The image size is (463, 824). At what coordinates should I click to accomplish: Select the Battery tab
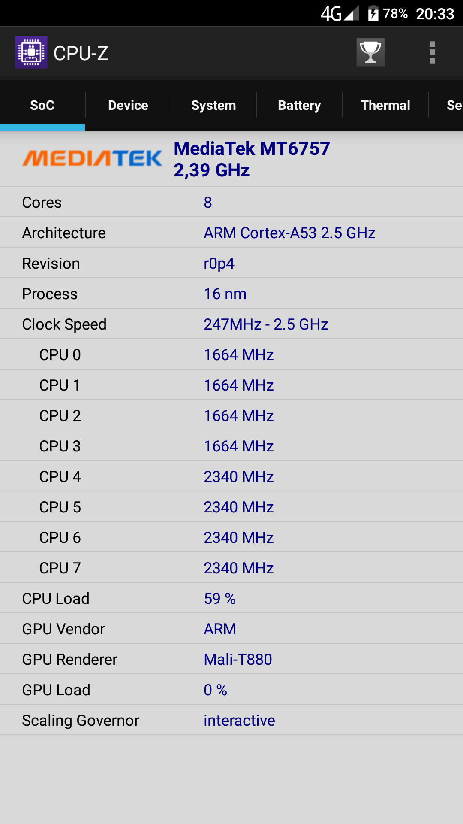(299, 105)
